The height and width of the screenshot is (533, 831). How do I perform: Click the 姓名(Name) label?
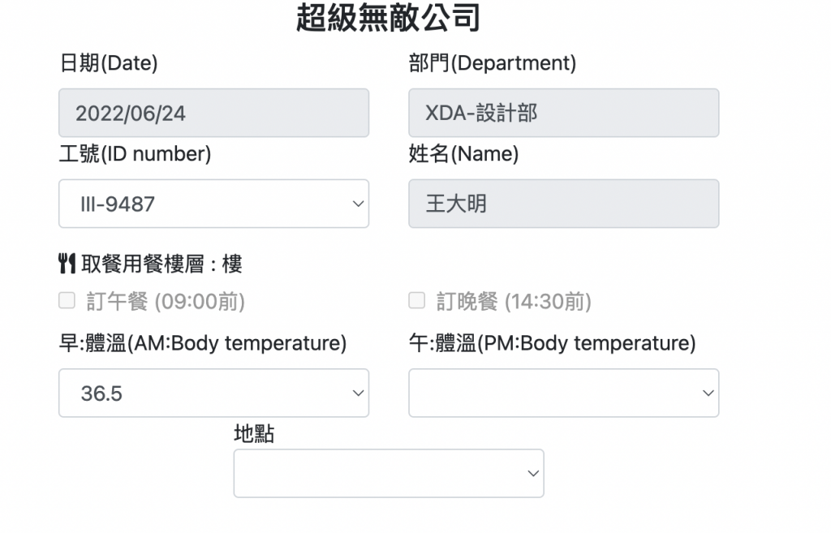coord(463,154)
